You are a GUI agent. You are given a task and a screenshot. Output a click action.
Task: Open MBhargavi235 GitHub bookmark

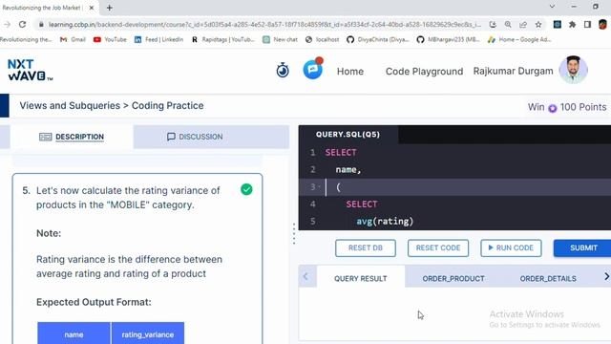(448, 39)
